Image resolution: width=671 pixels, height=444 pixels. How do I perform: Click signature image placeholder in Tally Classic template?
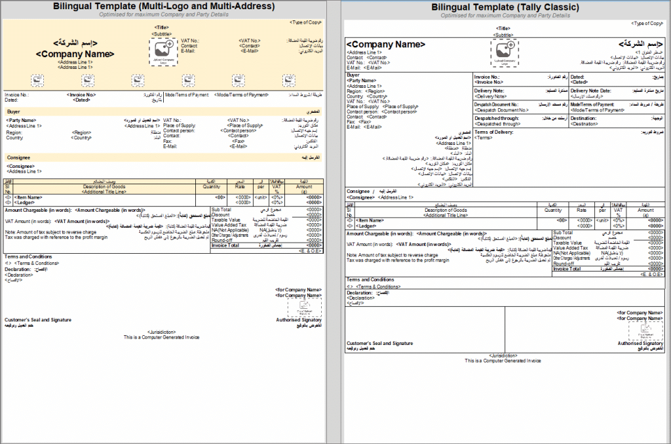[645, 331]
